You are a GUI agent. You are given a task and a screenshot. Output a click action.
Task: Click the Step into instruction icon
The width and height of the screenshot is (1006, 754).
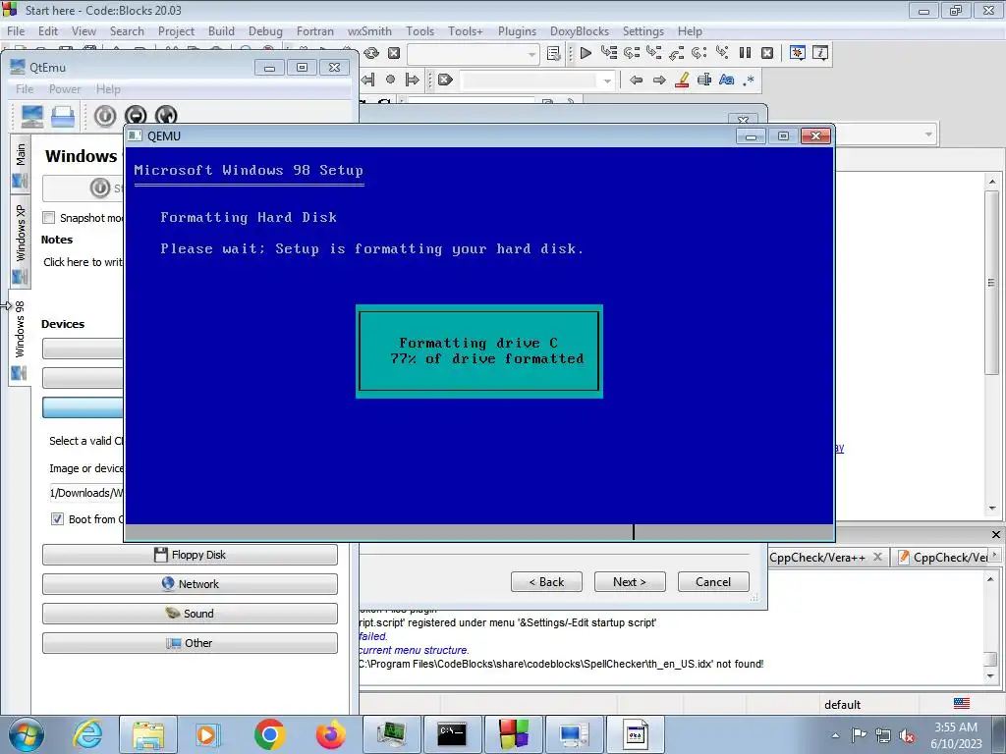722,53
